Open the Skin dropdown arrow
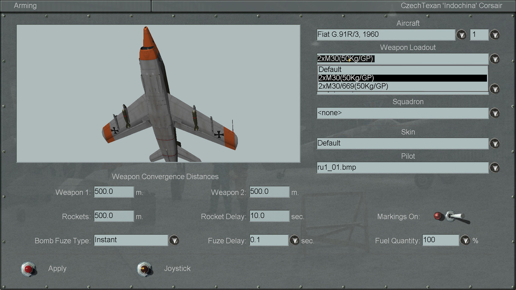Image resolution: width=516 pixels, height=290 pixels. coord(495,143)
